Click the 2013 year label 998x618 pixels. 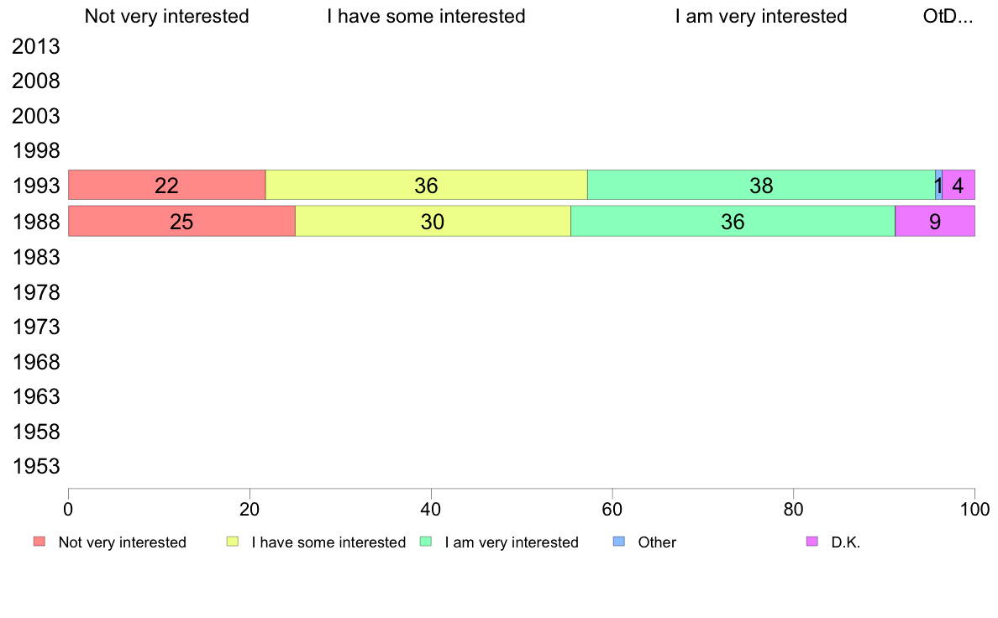(35, 46)
